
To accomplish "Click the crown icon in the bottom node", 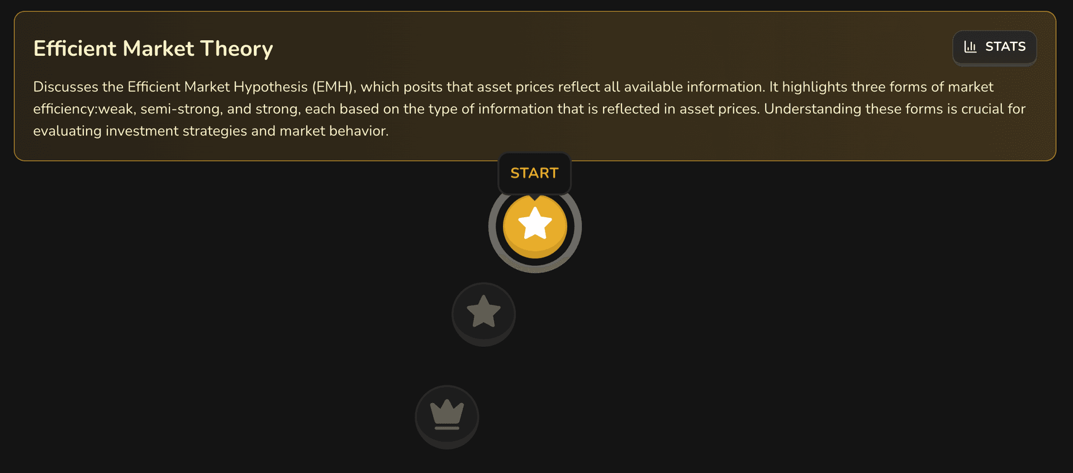I will click(x=447, y=414).
